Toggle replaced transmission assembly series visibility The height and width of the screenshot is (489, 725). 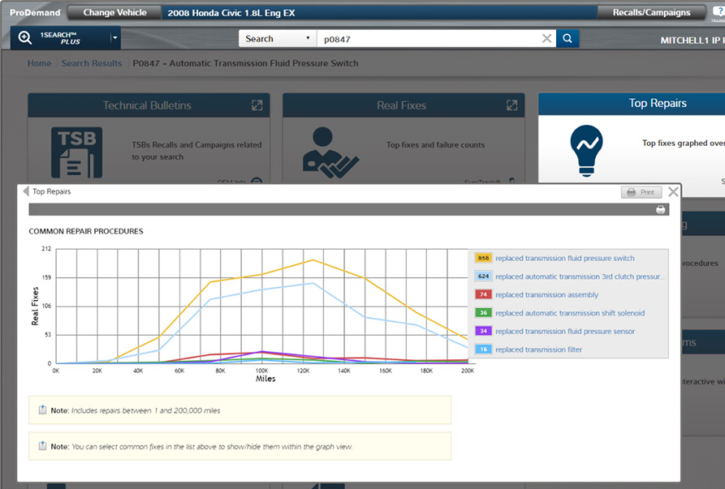(x=546, y=294)
